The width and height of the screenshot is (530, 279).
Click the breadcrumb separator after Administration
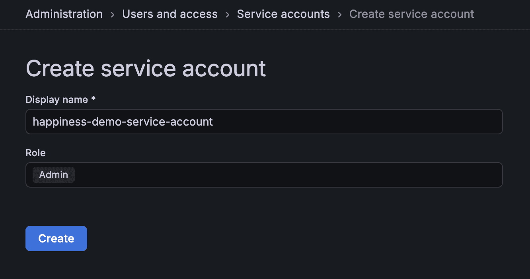click(113, 14)
